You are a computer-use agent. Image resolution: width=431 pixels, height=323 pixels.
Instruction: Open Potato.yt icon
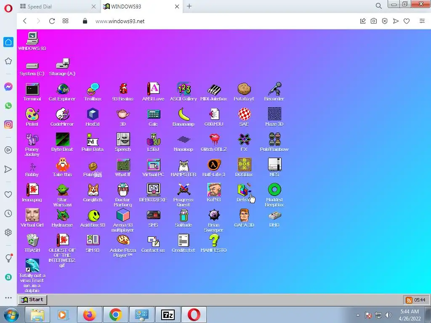[244, 92]
